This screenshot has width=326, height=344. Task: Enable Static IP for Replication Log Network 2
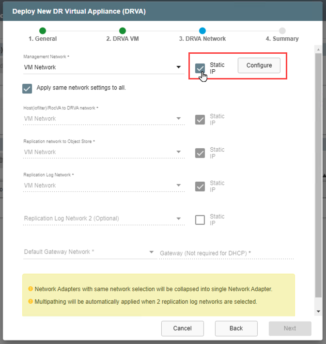(200, 220)
